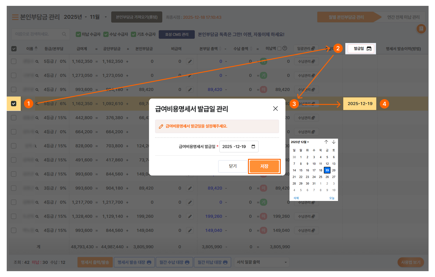Go to previous month using calendar up arrow
435x277 pixels.
pyautogui.click(x=326, y=142)
